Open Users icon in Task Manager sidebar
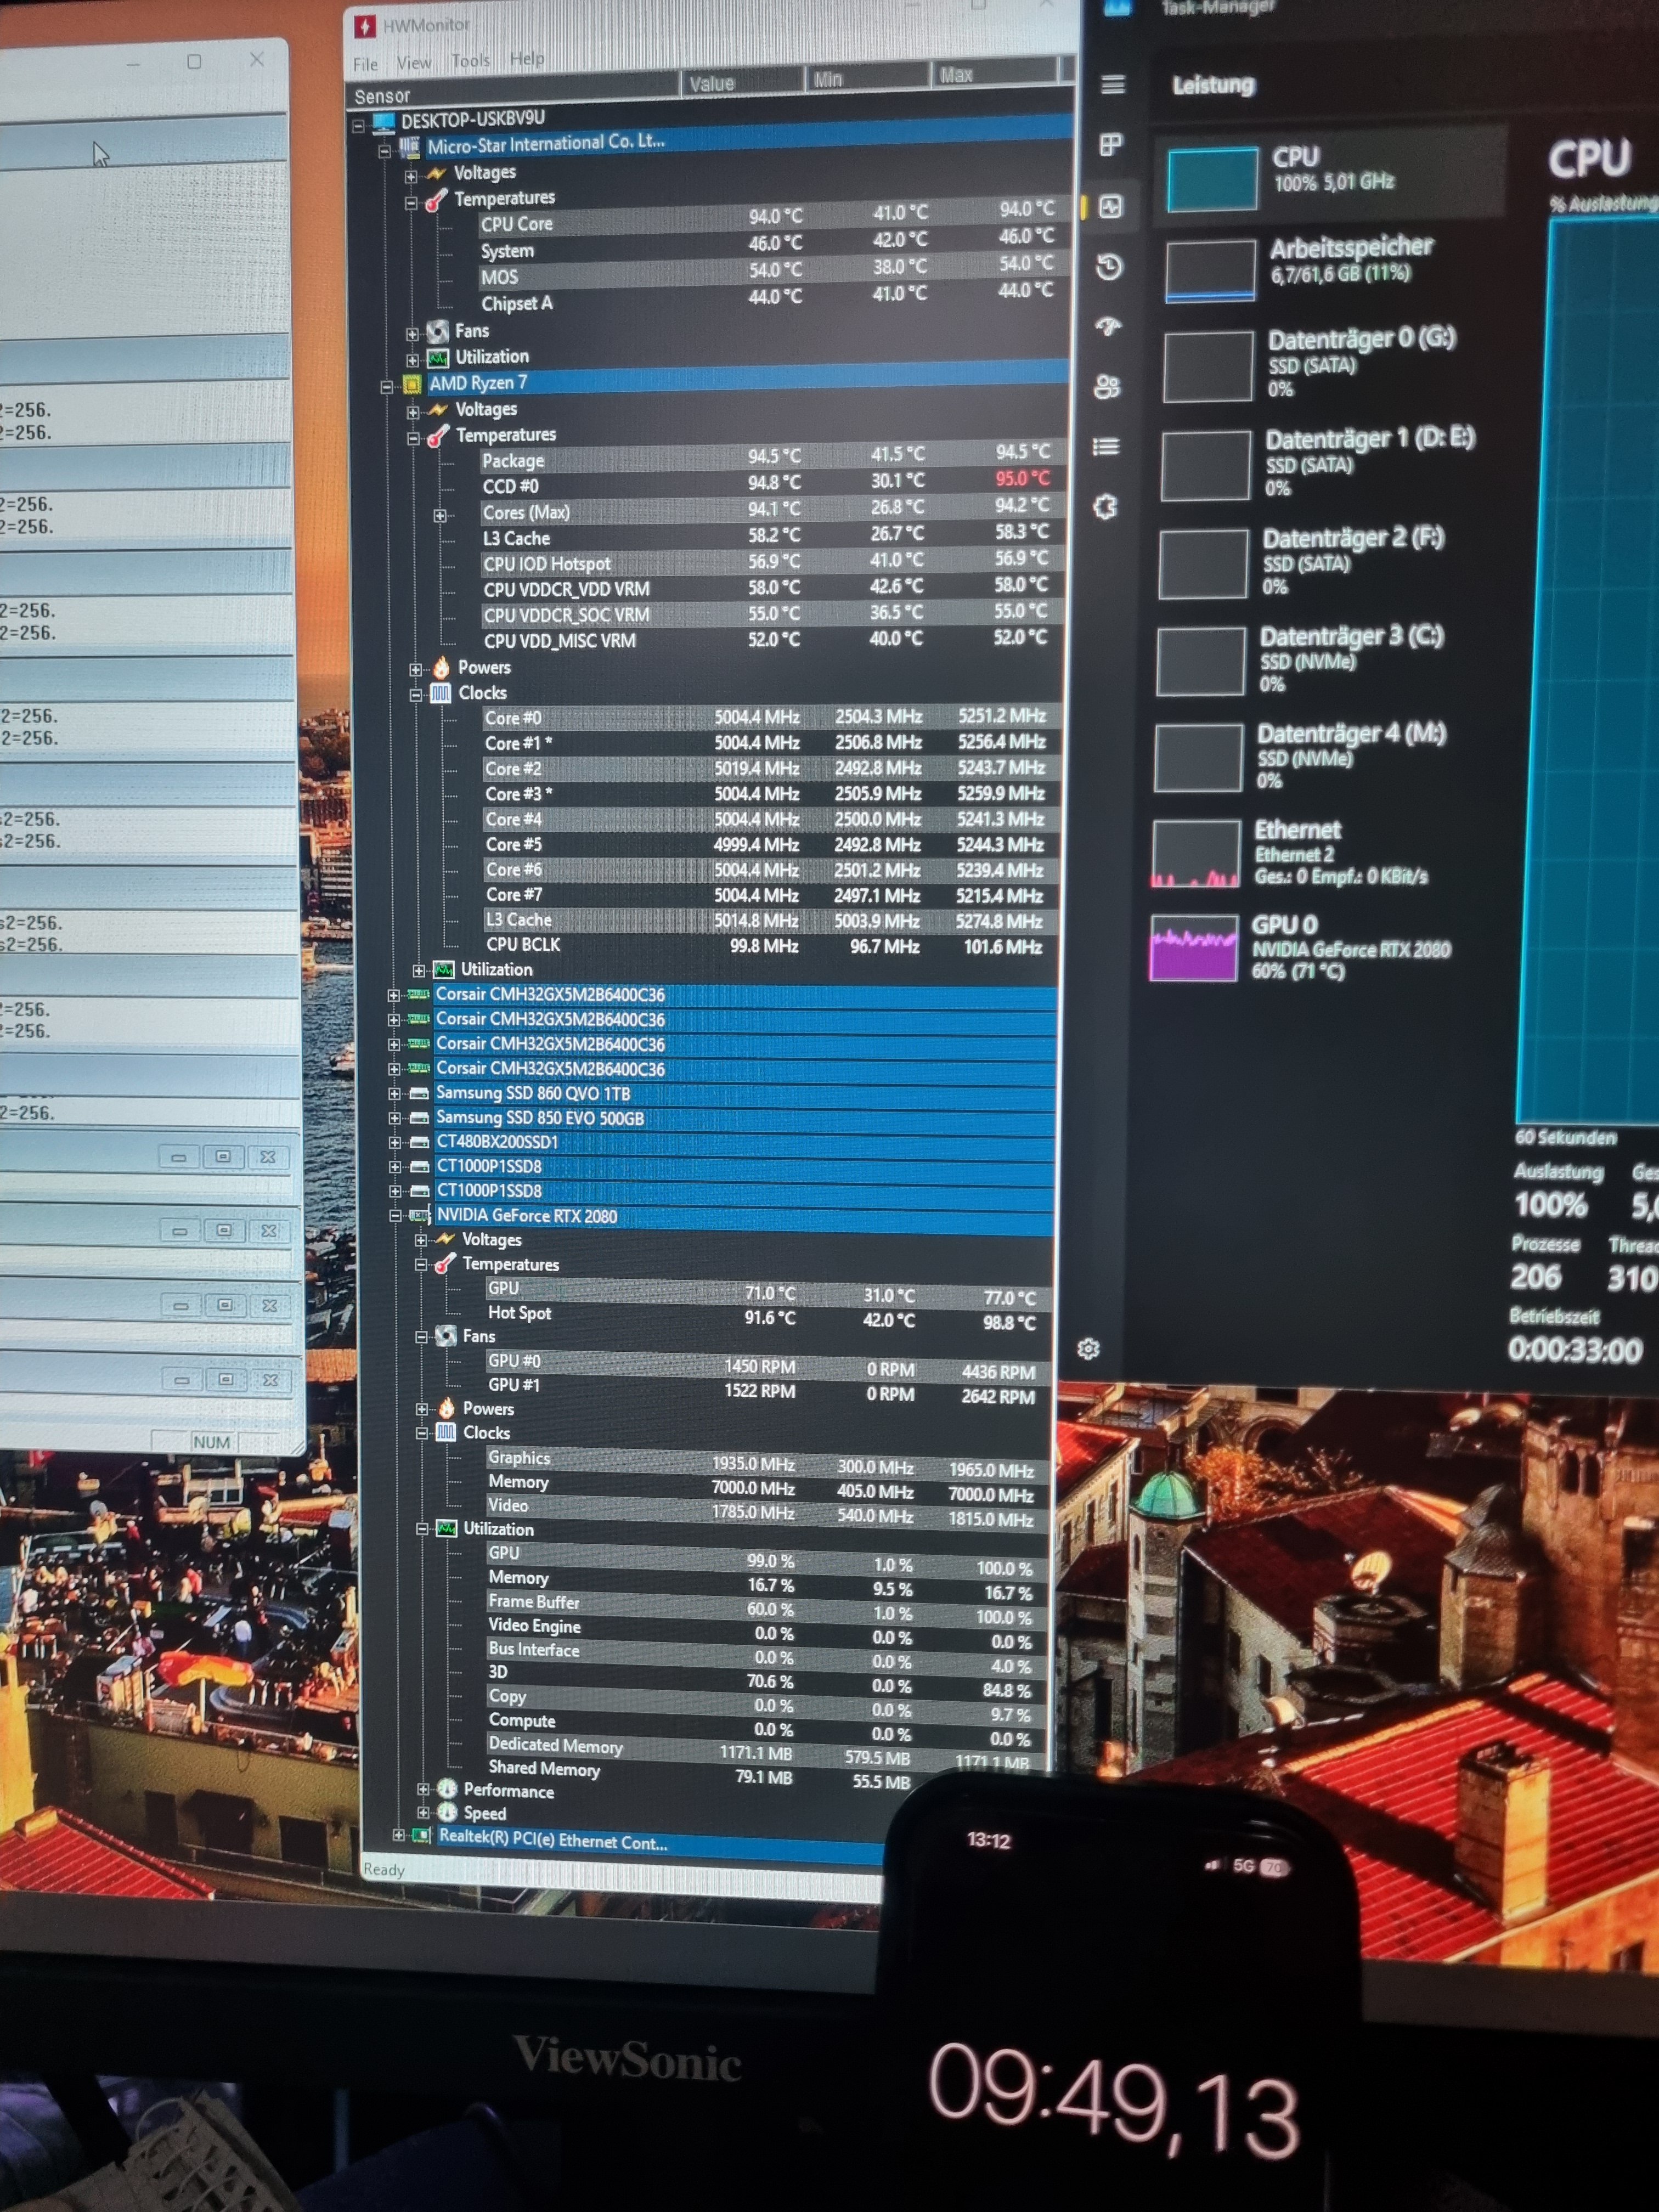Viewport: 1659px width, 2212px height. point(1106,387)
